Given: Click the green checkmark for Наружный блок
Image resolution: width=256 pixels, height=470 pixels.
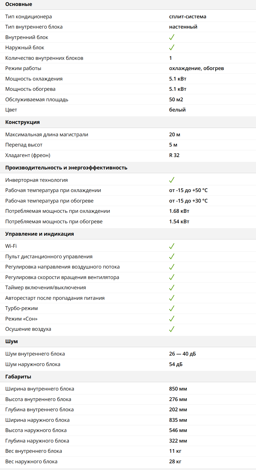Looking at the screenshot, I should (x=172, y=48).
